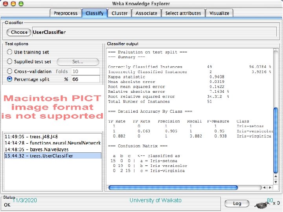Select the Cross-validation option

tap(29, 71)
